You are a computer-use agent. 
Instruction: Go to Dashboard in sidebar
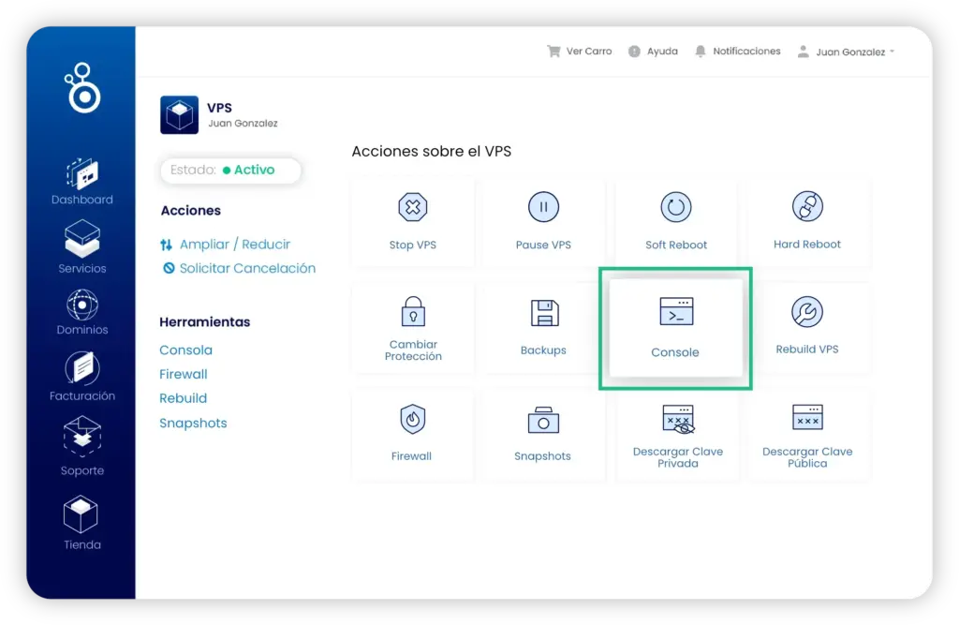pos(82,182)
